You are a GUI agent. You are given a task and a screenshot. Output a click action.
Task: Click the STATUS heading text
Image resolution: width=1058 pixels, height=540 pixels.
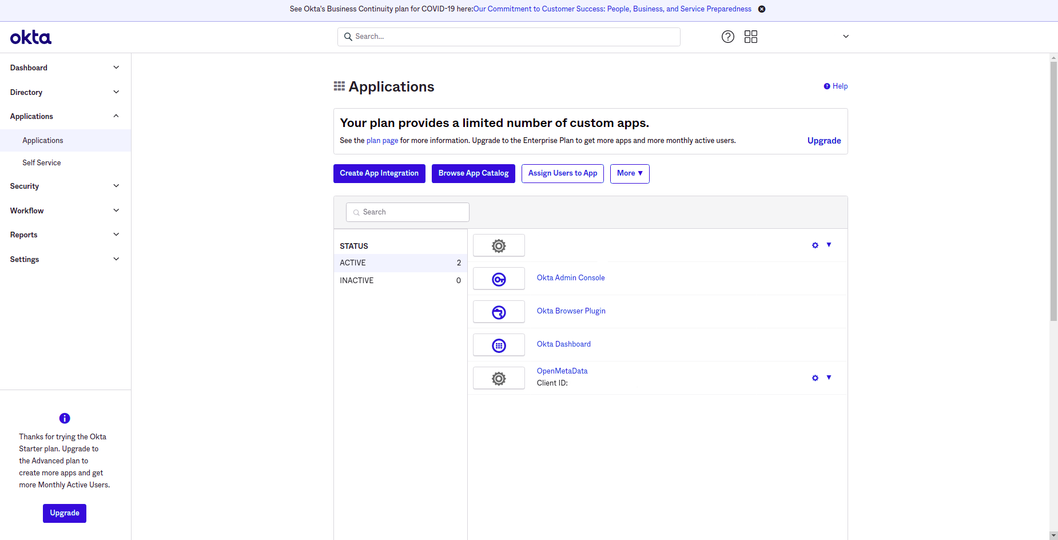pyautogui.click(x=354, y=247)
